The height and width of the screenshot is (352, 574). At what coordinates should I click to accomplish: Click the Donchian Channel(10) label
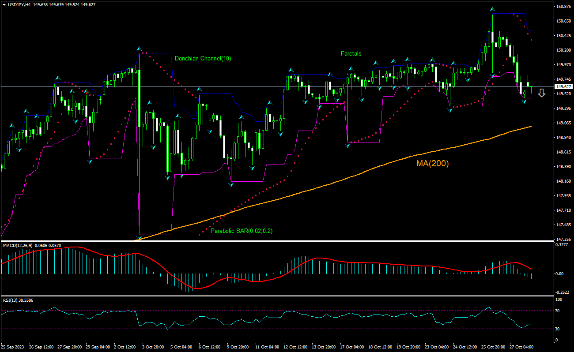click(203, 58)
